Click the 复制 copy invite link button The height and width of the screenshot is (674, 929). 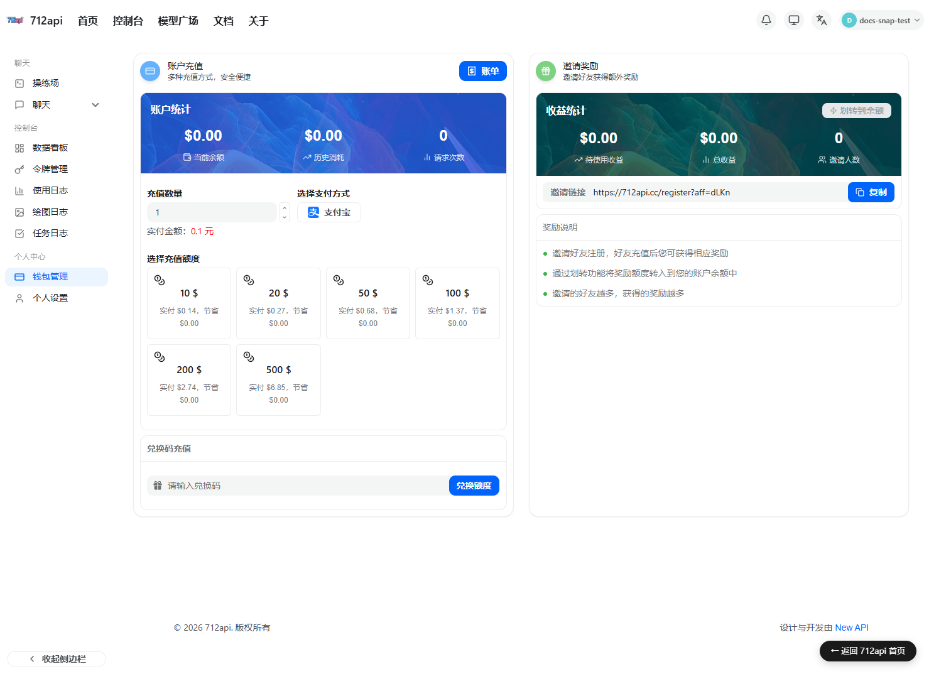871,192
